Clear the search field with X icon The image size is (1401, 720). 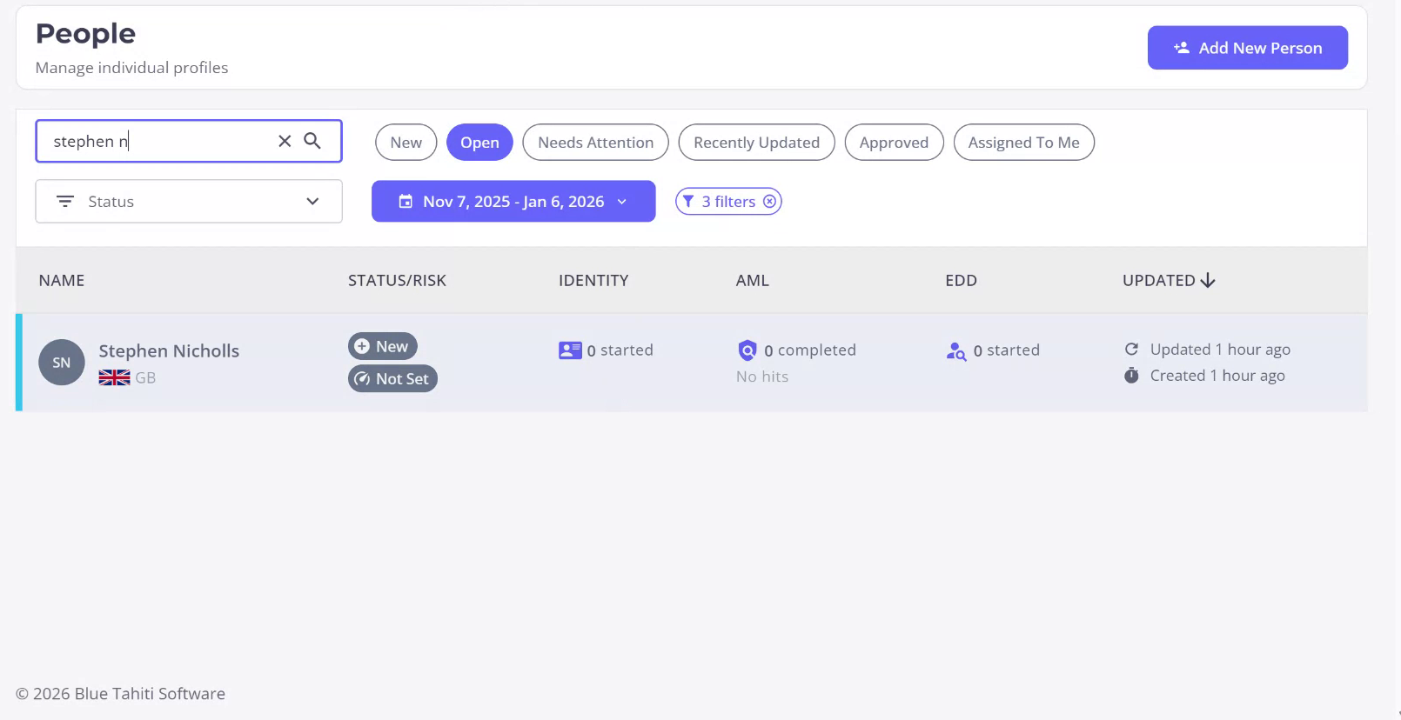[x=285, y=141]
